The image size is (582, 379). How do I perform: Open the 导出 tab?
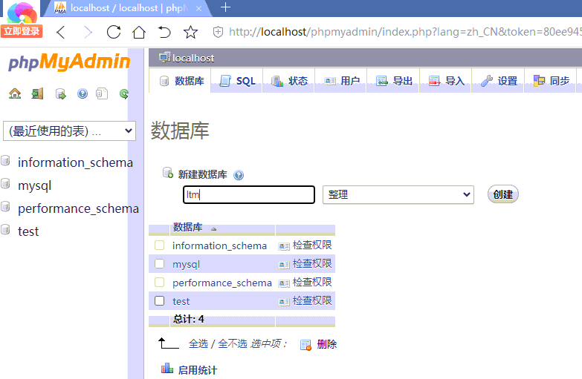393,81
